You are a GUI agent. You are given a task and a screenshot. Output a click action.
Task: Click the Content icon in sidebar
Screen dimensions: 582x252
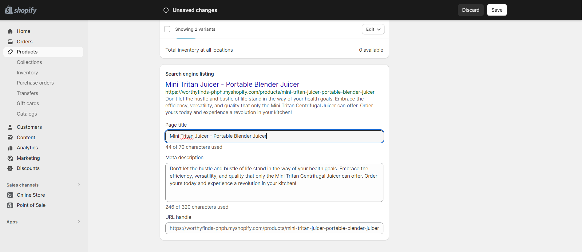tap(10, 138)
